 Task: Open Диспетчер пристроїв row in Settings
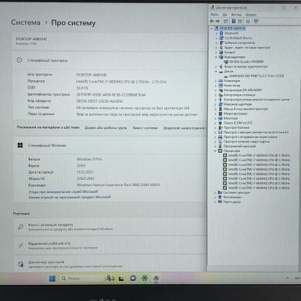pos(110,264)
